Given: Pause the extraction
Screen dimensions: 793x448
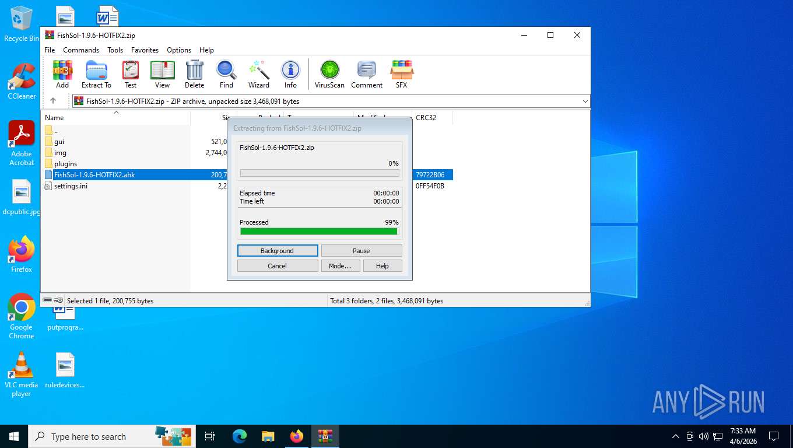Looking at the screenshot, I should tap(362, 251).
